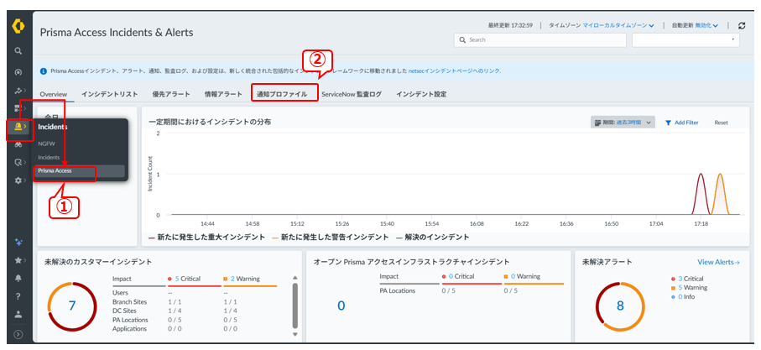Switch to the 優先アラート tab

171,94
